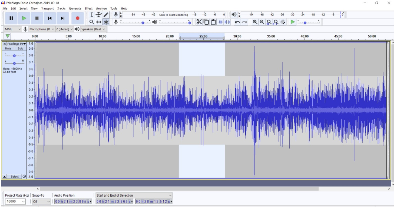Click the Zoom Toggle icon
The width and height of the screenshot is (394, 207).
[x=283, y=22]
